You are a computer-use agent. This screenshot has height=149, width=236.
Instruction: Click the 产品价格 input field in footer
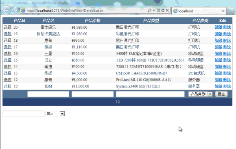tap(92, 94)
